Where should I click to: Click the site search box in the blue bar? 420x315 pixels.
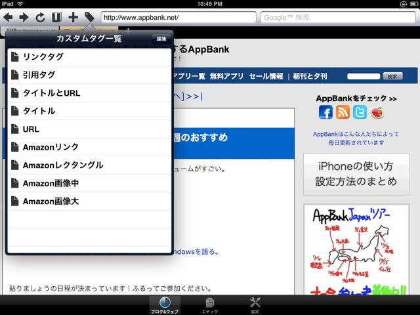tap(364, 76)
